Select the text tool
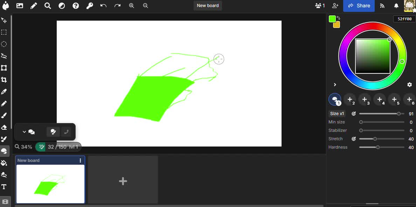 tap(4, 187)
